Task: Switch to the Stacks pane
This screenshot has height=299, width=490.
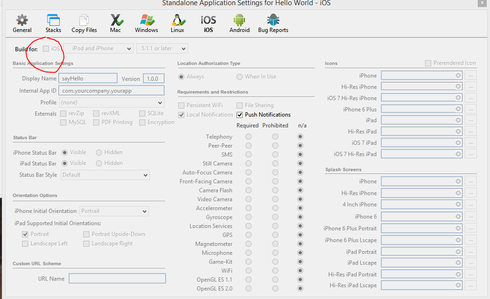Action: pos(53,24)
